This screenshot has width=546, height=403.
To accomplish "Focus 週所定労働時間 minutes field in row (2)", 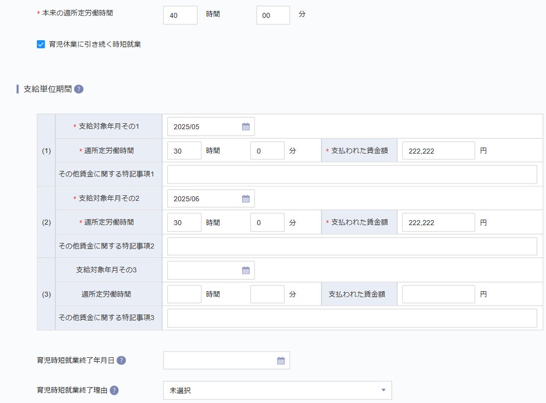I will (267, 223).
